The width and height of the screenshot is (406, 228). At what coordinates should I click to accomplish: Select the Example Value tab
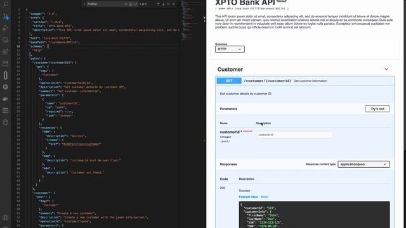tap(248, 197)
